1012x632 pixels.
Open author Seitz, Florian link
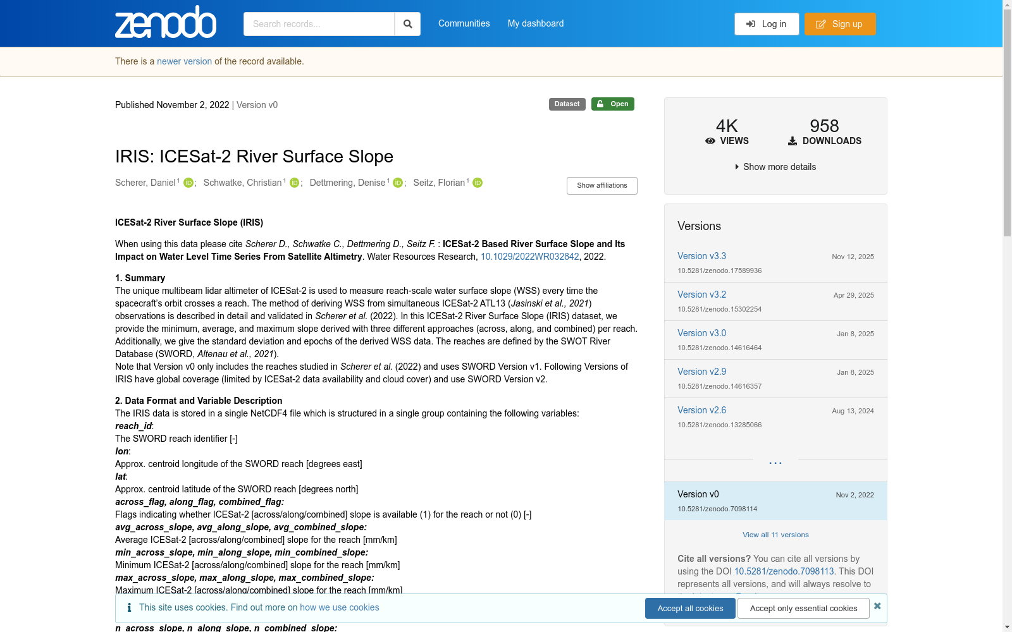[x=439, y=183]
